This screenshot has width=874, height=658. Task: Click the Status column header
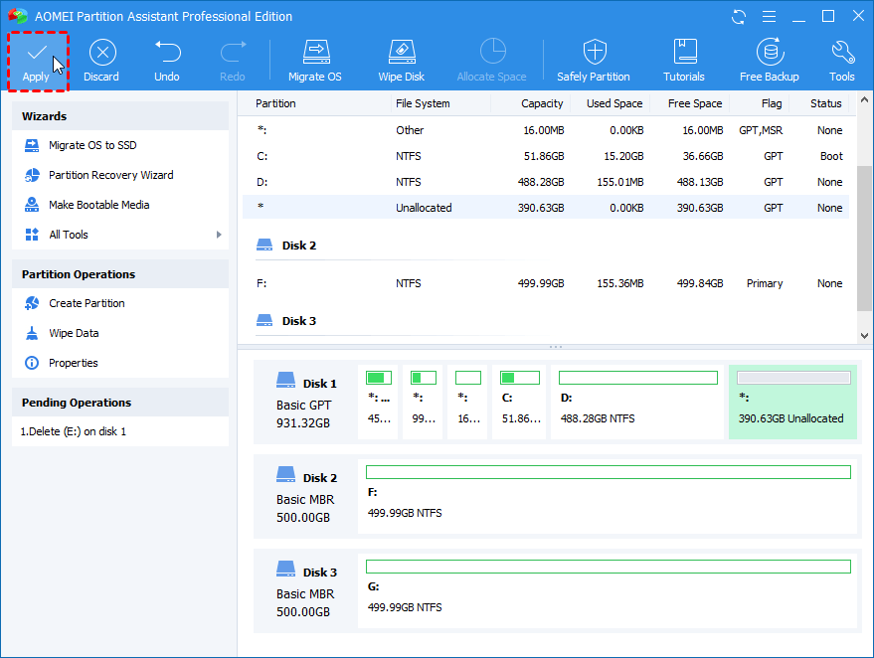point(825,103)
